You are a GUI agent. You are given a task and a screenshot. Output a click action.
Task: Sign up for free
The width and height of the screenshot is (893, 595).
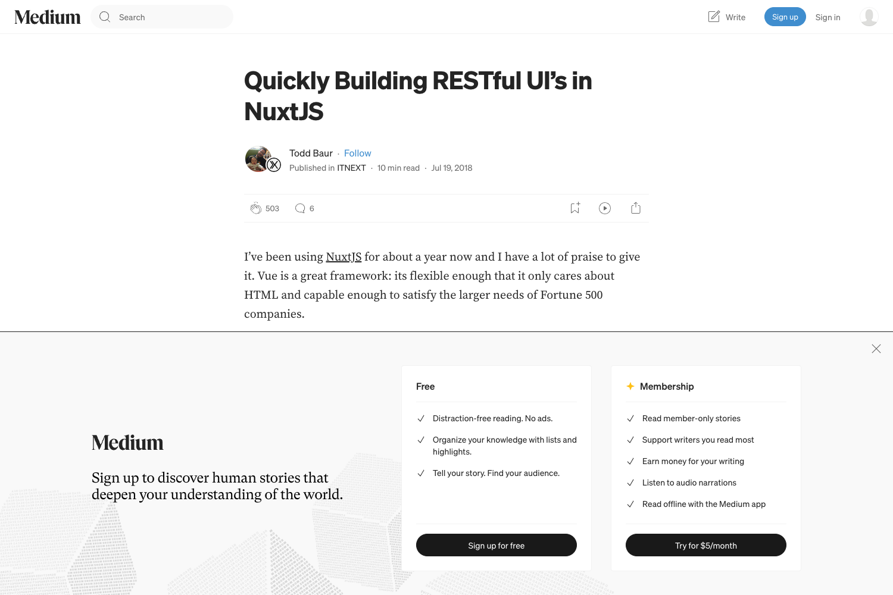tap(496, 545)
